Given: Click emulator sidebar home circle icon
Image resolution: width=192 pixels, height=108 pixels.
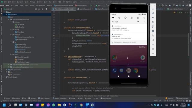Looking at the screenshot, I should pyautogui.click(x=153, y=45).
